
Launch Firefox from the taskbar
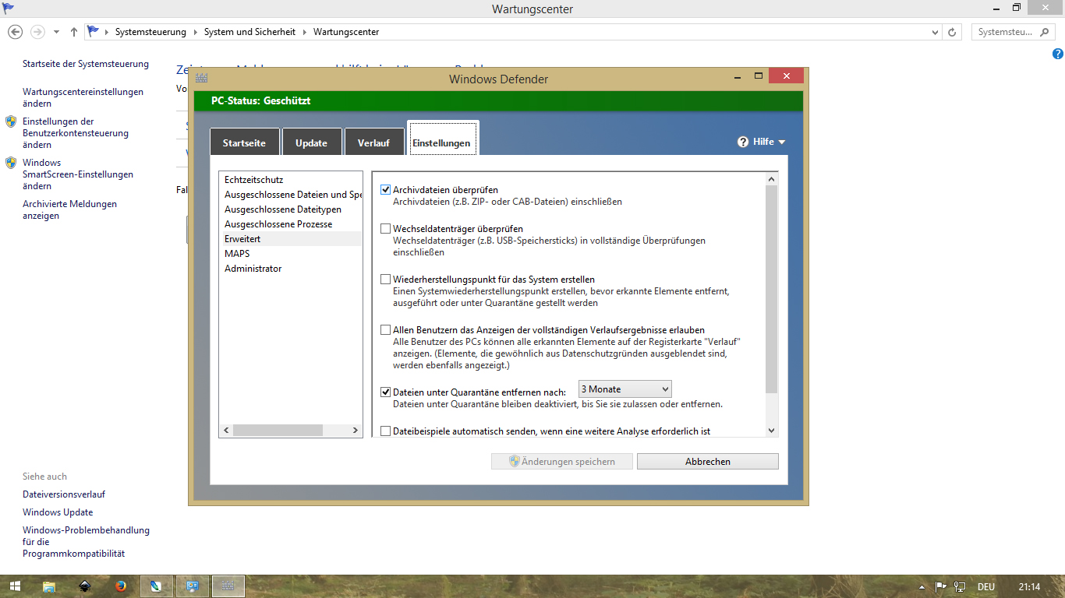[121, 586]
